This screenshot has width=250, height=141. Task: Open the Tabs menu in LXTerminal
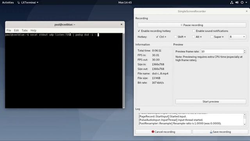click(25, 31)
